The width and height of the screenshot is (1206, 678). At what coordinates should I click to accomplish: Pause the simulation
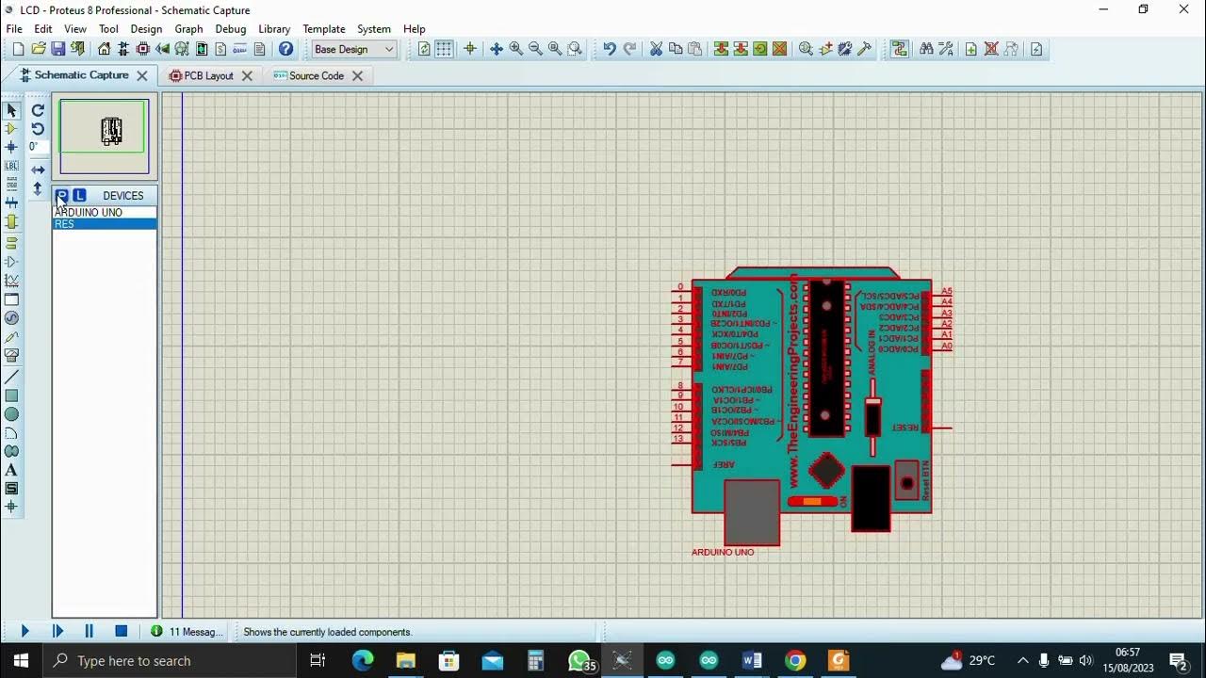[90, 632]
